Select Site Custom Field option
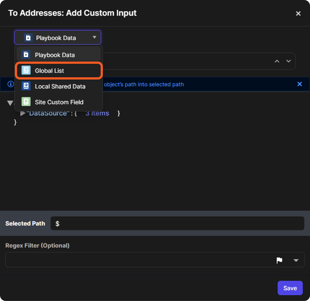Screen dimensions: 310x301 point(58,102)
